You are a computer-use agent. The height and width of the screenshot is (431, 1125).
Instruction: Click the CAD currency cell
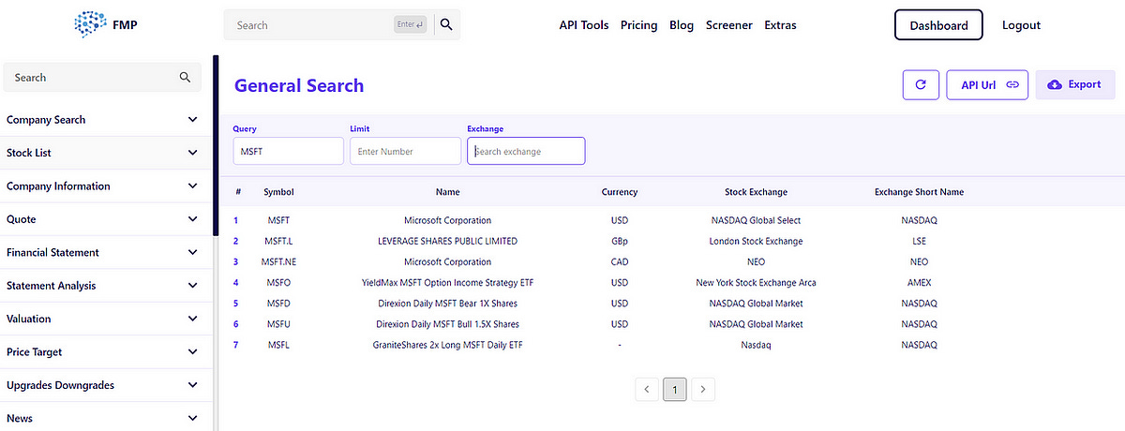tap(620, 262)
